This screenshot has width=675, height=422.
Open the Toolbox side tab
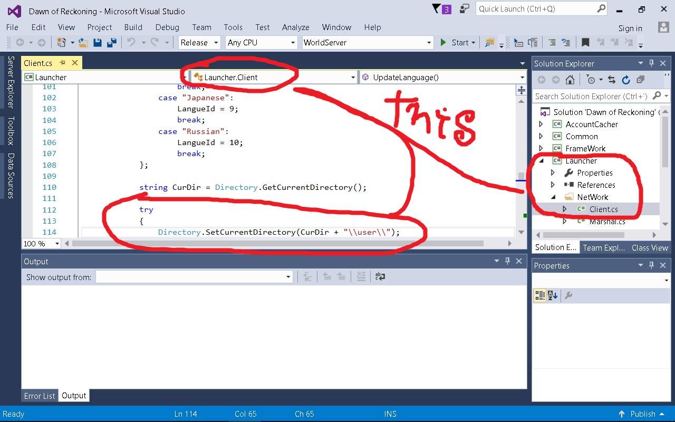11,130
